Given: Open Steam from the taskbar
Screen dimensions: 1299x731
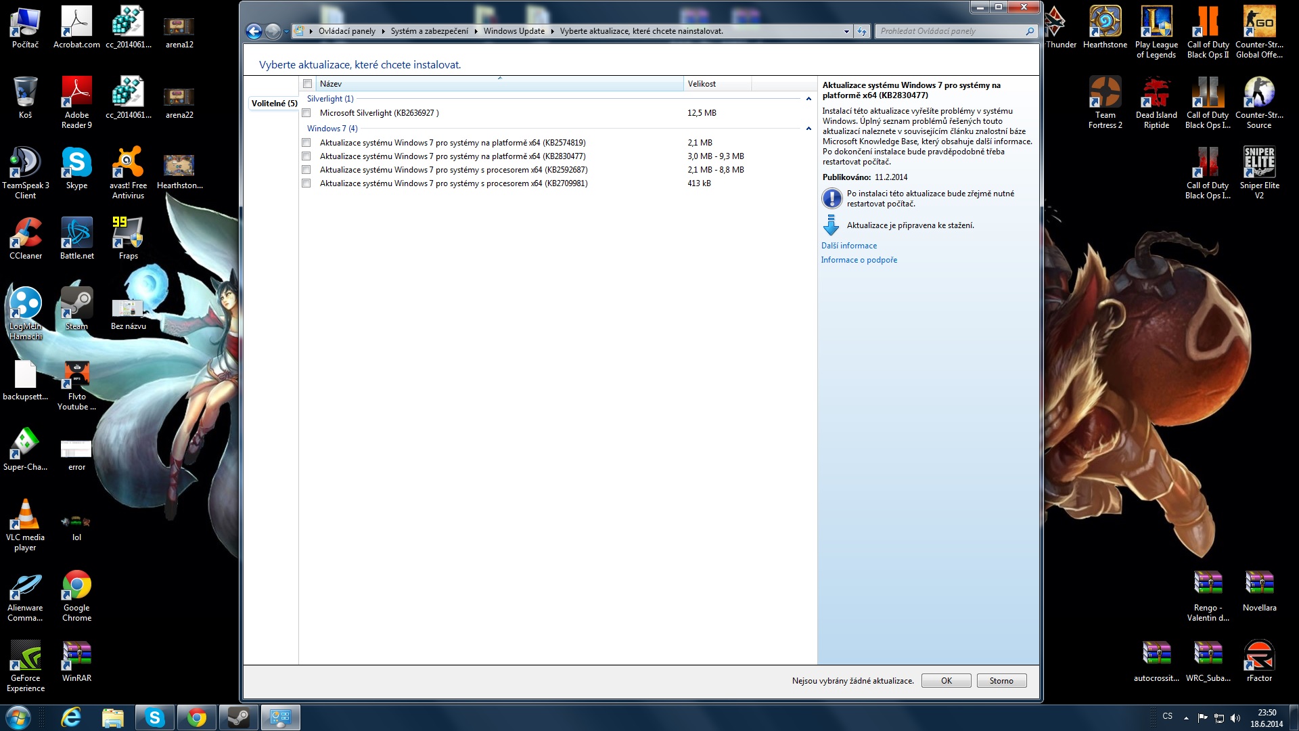Looking at the screenshot, I should [x=238, y=717].
